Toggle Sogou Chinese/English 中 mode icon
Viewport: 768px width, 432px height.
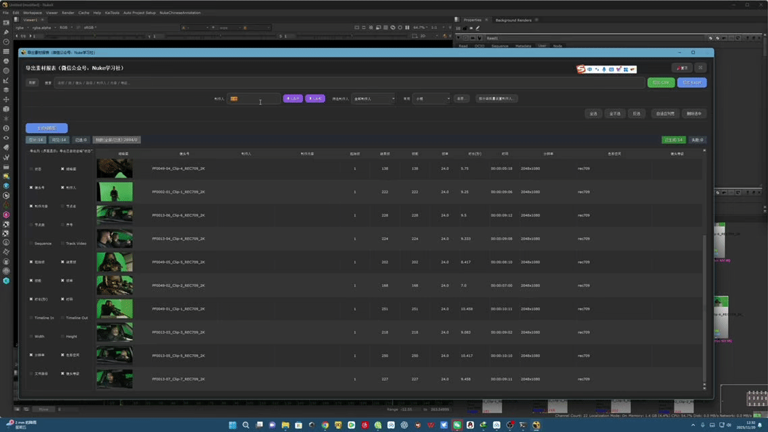(x=590, y=70)
